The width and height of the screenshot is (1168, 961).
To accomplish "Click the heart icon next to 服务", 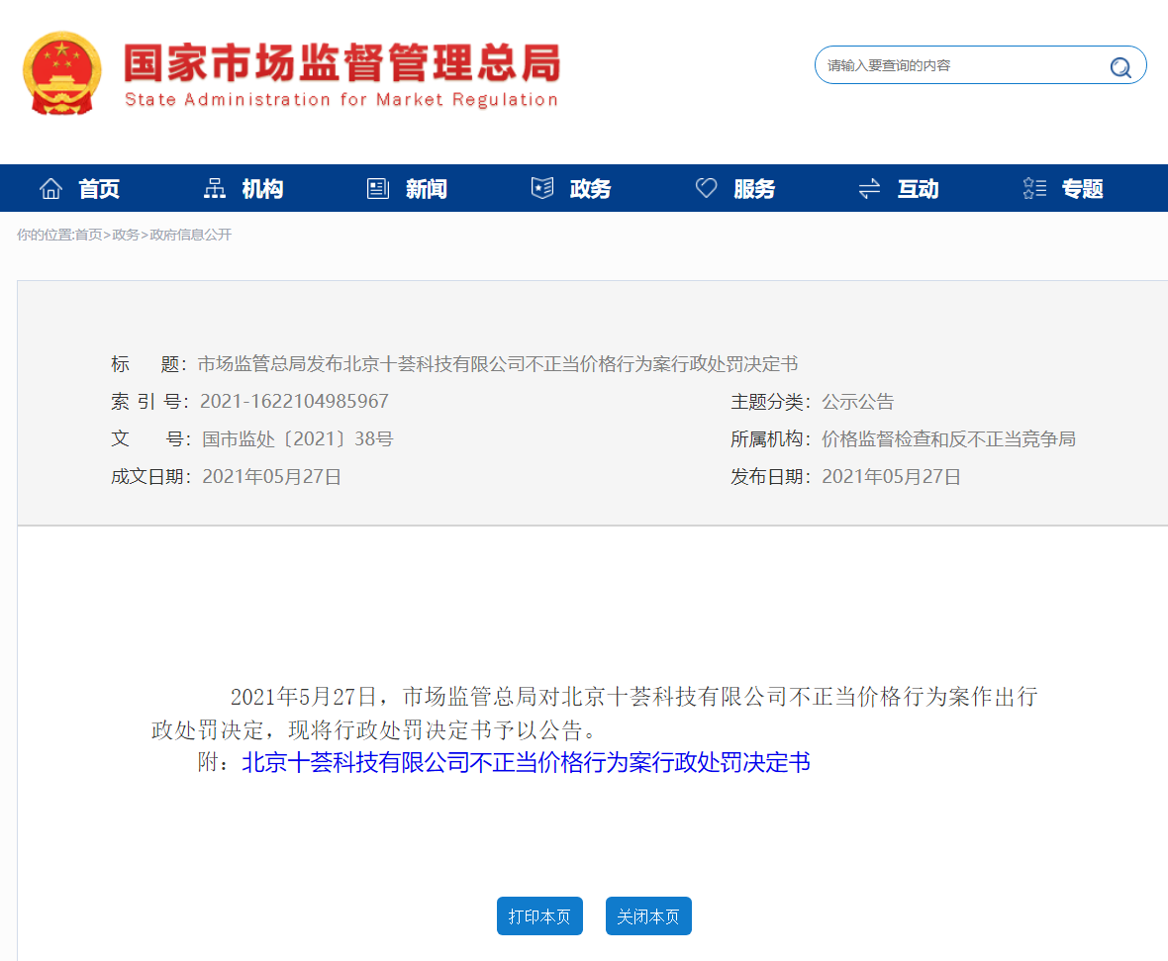I will tap(705, 187).
